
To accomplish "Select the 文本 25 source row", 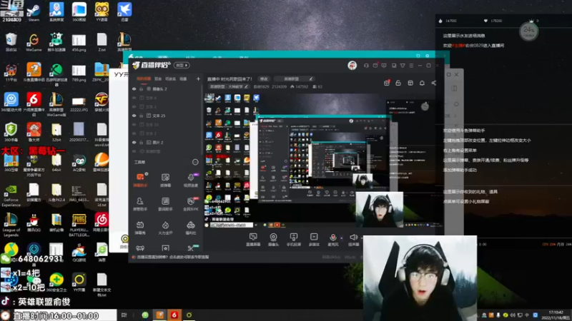I will tap(165, 116).
